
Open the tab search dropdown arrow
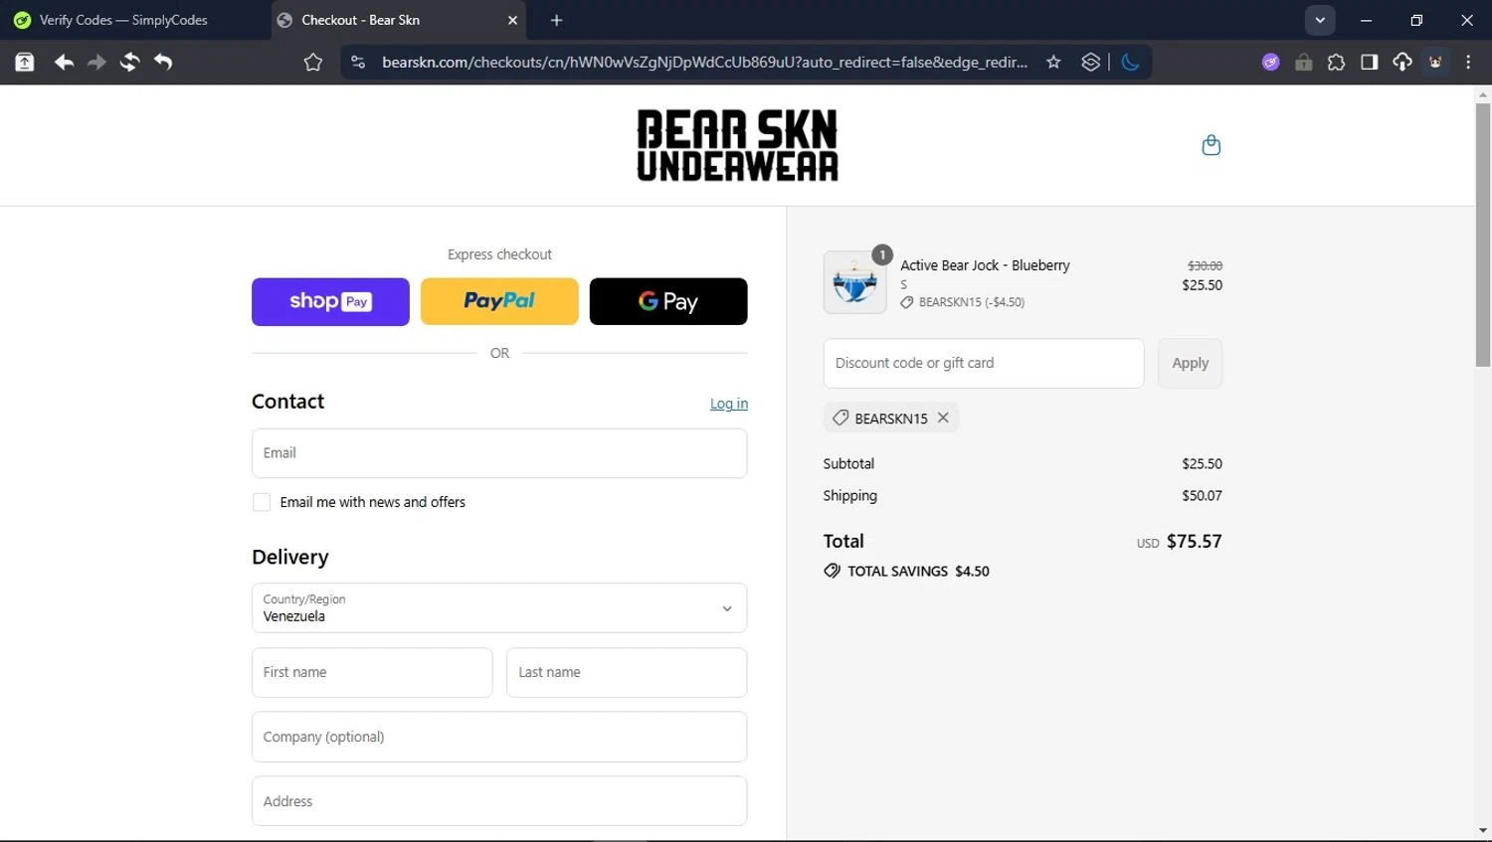[1320, 20]
